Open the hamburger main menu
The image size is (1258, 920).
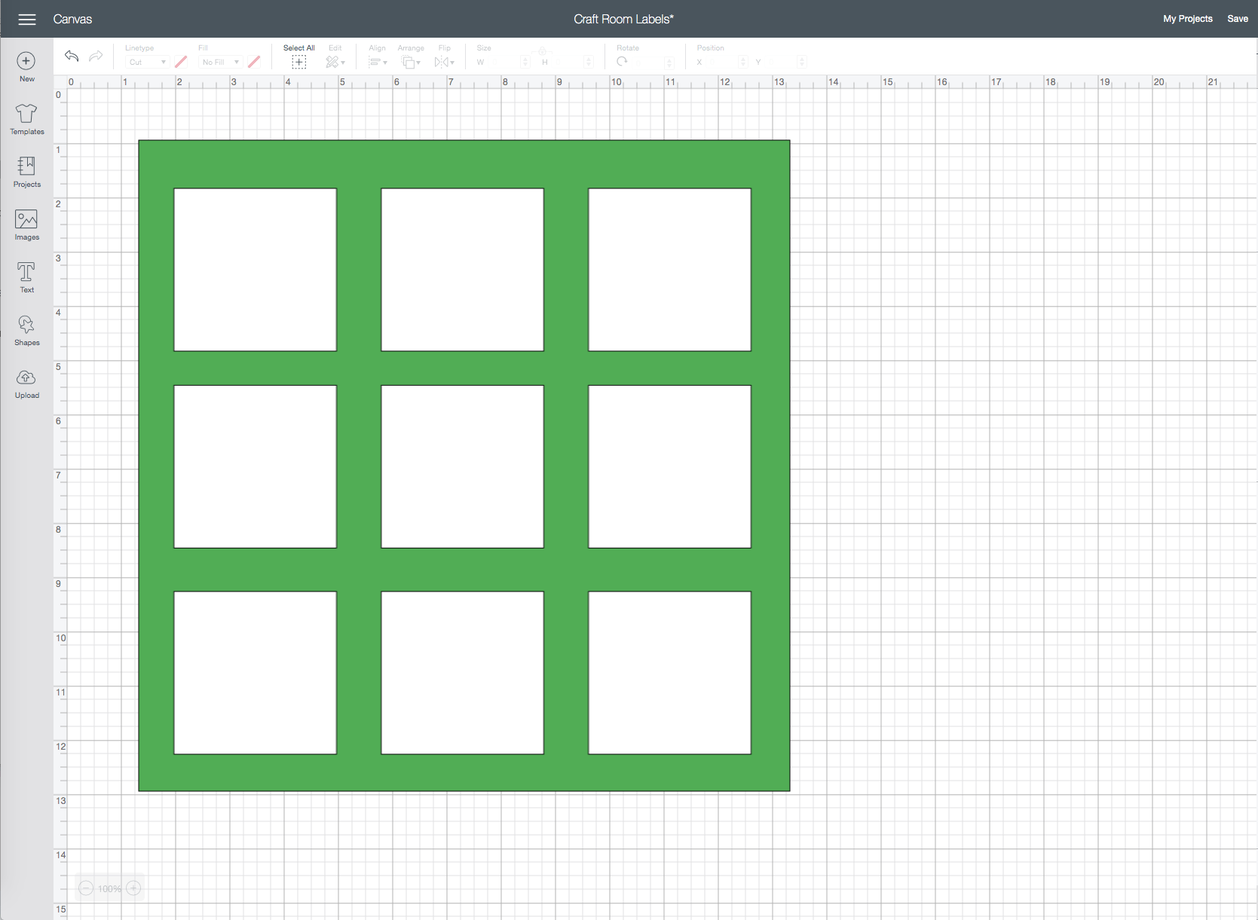click(27, 20)
